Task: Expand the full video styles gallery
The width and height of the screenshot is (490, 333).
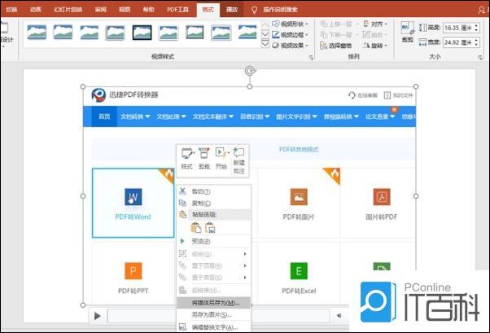Action: click(x=265, y=44)
